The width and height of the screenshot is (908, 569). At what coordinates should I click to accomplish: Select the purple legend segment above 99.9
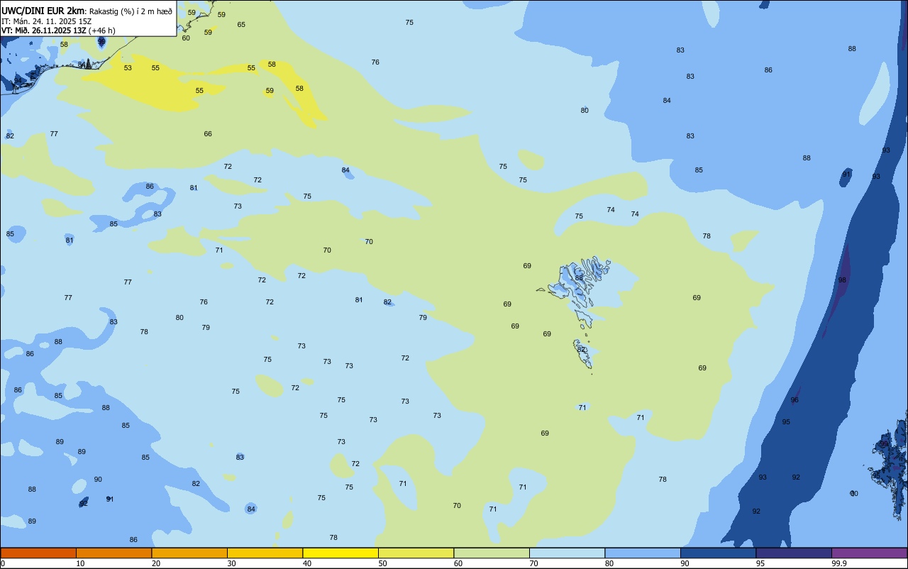click(x=869, y=553)
